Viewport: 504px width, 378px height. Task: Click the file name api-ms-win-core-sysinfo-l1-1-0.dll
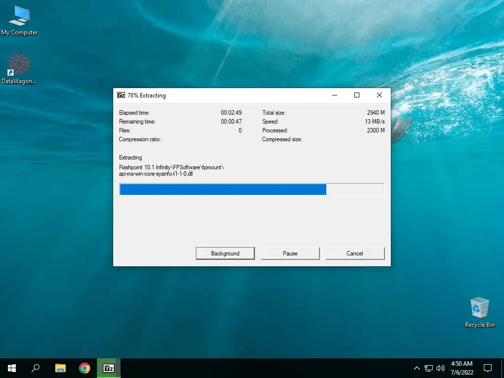tap(156, 174)
